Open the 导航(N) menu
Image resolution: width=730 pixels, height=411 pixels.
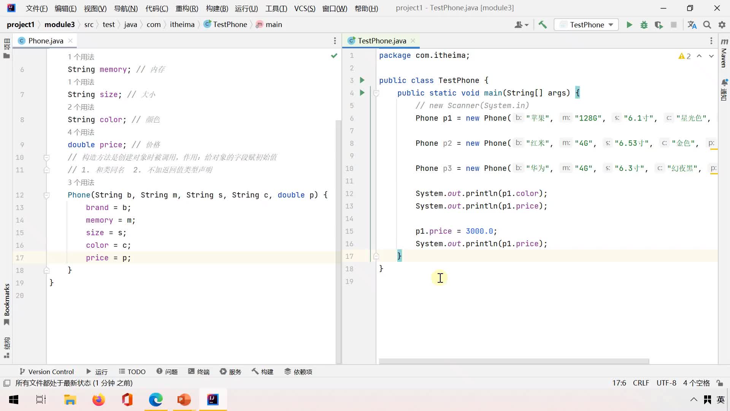click(126, 8)
